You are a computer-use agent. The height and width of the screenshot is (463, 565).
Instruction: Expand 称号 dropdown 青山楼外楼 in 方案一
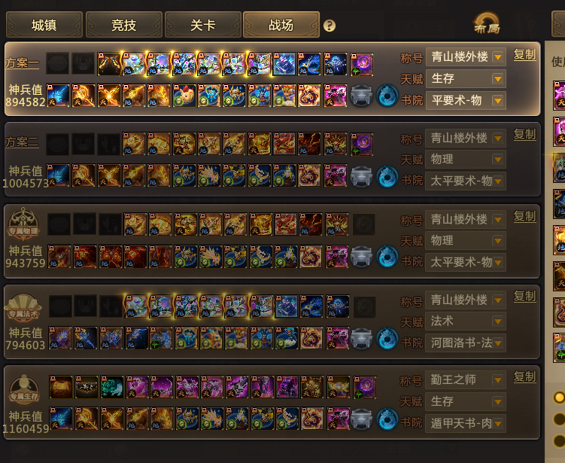(x=466, y=56)
